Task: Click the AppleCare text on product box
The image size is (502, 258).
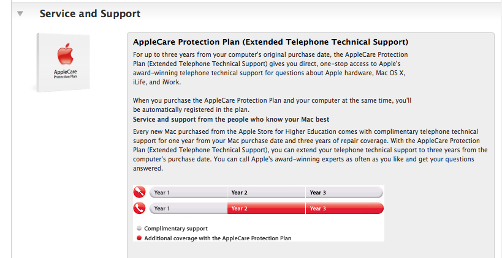Action: (66, 72)
